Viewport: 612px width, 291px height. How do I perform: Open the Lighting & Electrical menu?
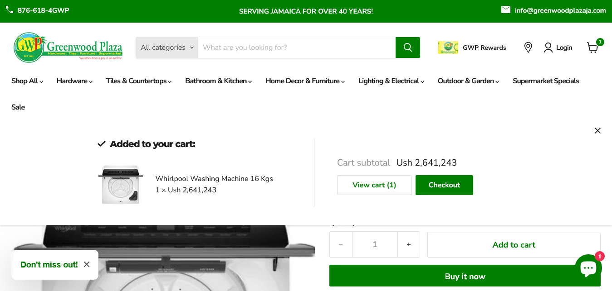click(391, 81)
